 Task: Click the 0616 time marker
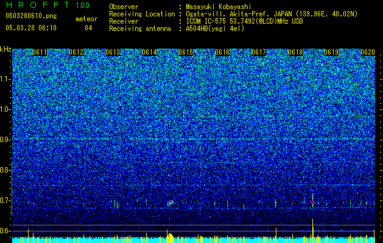coord(222,52)
